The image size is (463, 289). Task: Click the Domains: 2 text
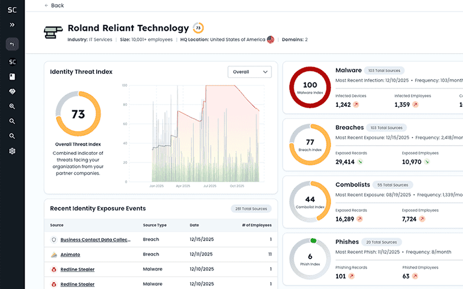tap(295, 39)
